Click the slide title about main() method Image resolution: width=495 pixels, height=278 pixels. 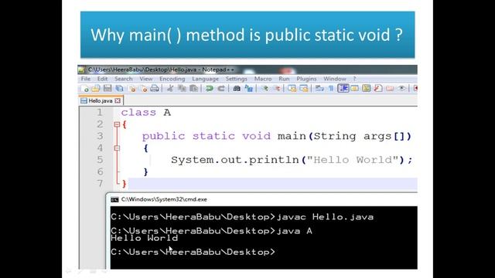click(x=247, y=35)
